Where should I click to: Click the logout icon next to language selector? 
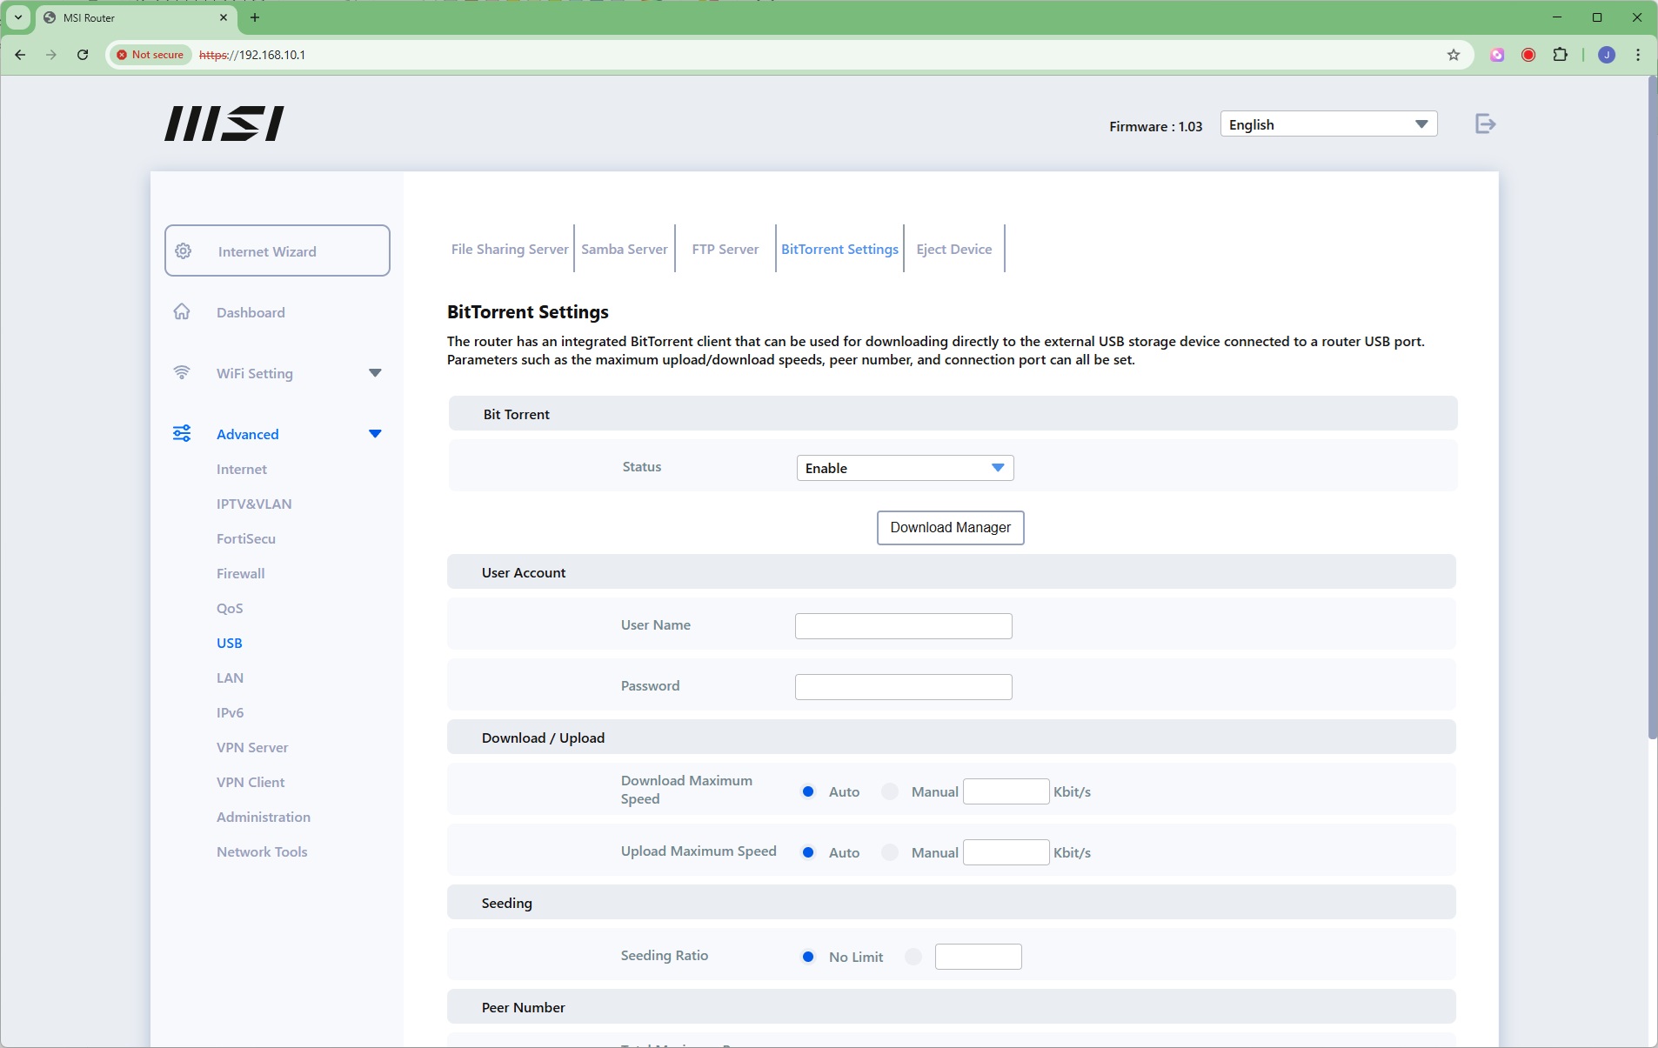click(1485, 124)
